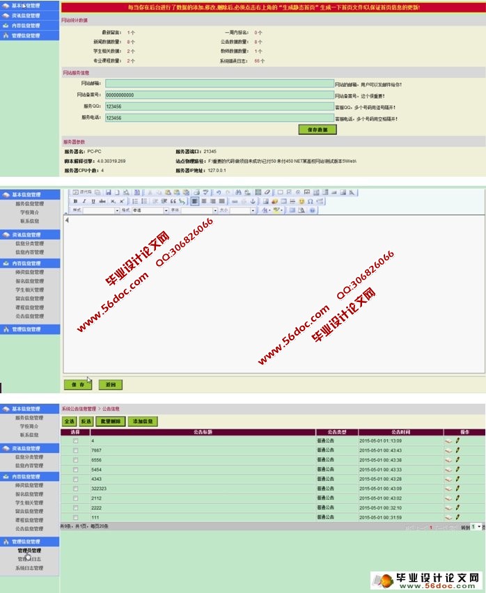Open the text color picker in editor
This screenshot has width=486, height=593.
265,210
